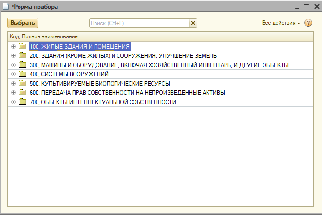Click folder icon of 300 МАШИНЫ И ОБОРУДОВАНИЕ

pos(22,65)
